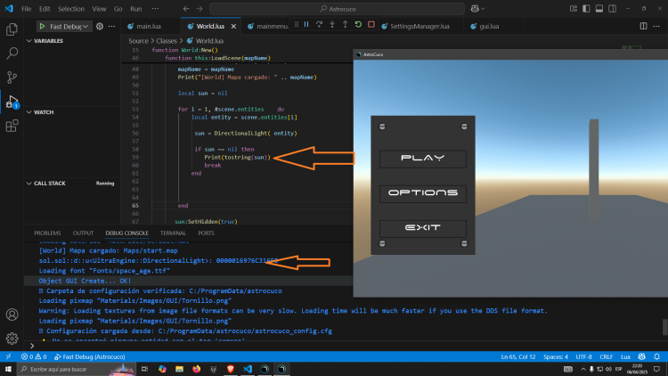Open the Source Control view
The height and width of the screenshot is (376, 668).
[x=12, y=78]
